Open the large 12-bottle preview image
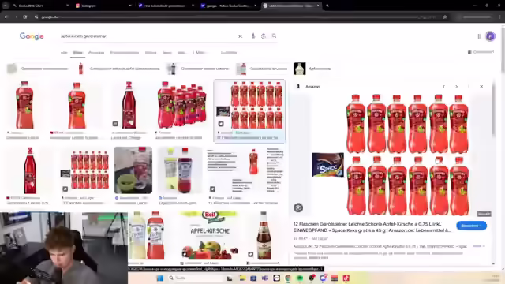Viewport: 505px width, 284px height. click(391, 154)
